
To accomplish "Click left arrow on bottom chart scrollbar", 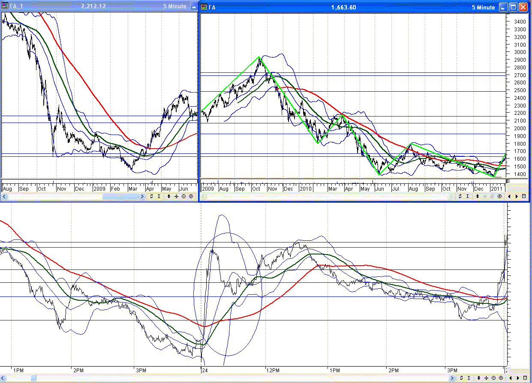I will 3,378.
